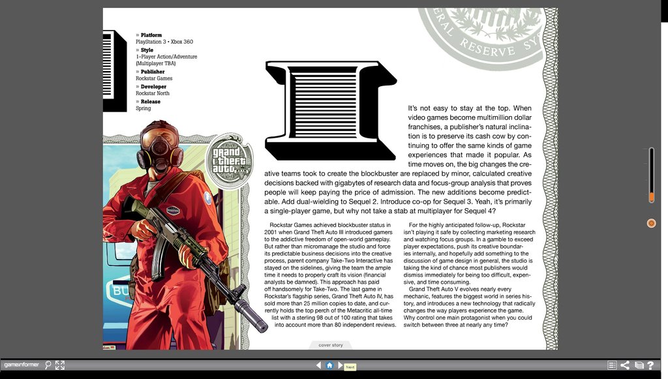Click the 'Platform' heading in the info sidebar

(x=151, y=35)
